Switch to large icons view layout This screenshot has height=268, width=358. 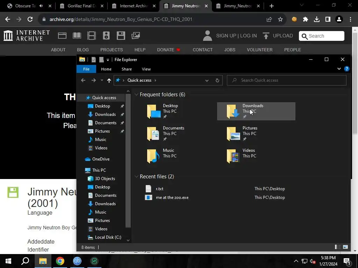[x=345, y=247]
